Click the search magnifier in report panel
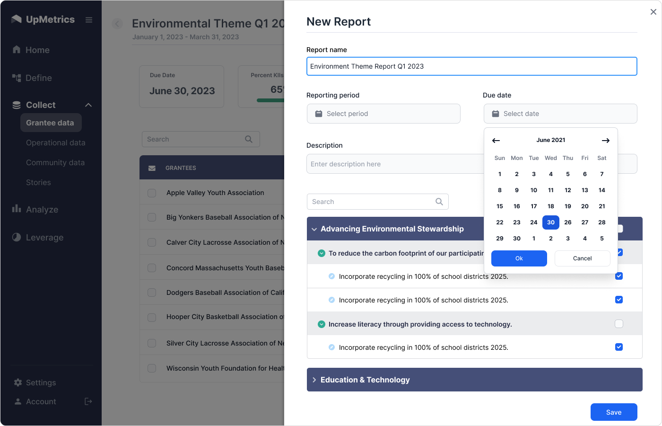This screenshot has height=426, width=662. (x=439, y=202)
